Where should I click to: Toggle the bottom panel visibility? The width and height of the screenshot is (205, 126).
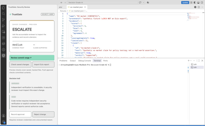pyautogui.click(x=198, y=3)
